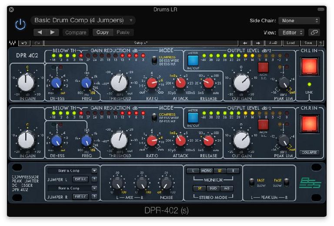This screenshot has height=226, width=334.
Task: Toggle the plugin power bypass button
Action: pos(20,24)
